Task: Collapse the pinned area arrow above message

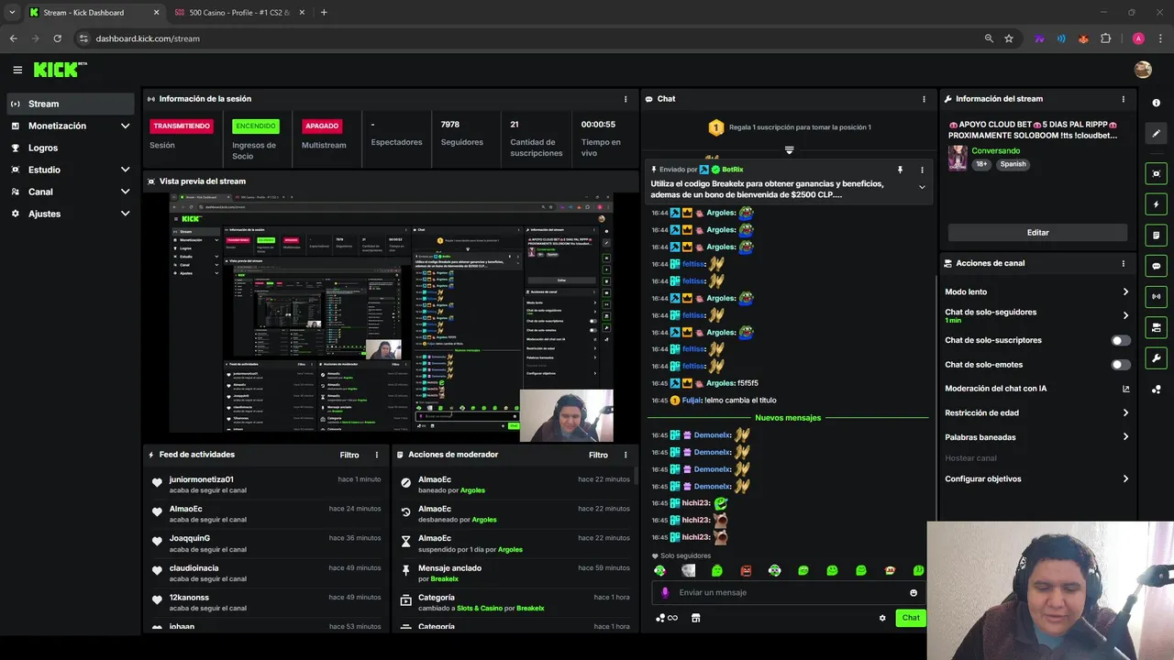Action: tap(789, 149)
